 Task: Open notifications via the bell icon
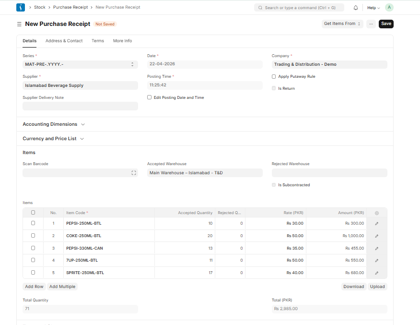[356, 7]
